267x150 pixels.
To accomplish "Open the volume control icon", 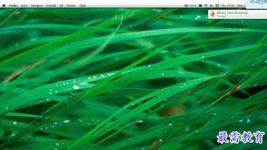I will click(x=211, y=6).
